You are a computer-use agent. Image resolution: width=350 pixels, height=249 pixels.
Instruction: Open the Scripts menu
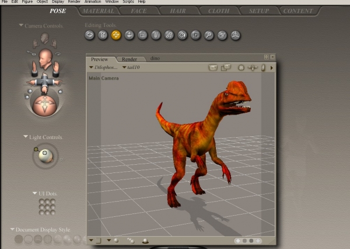click(x=128, y=2)
